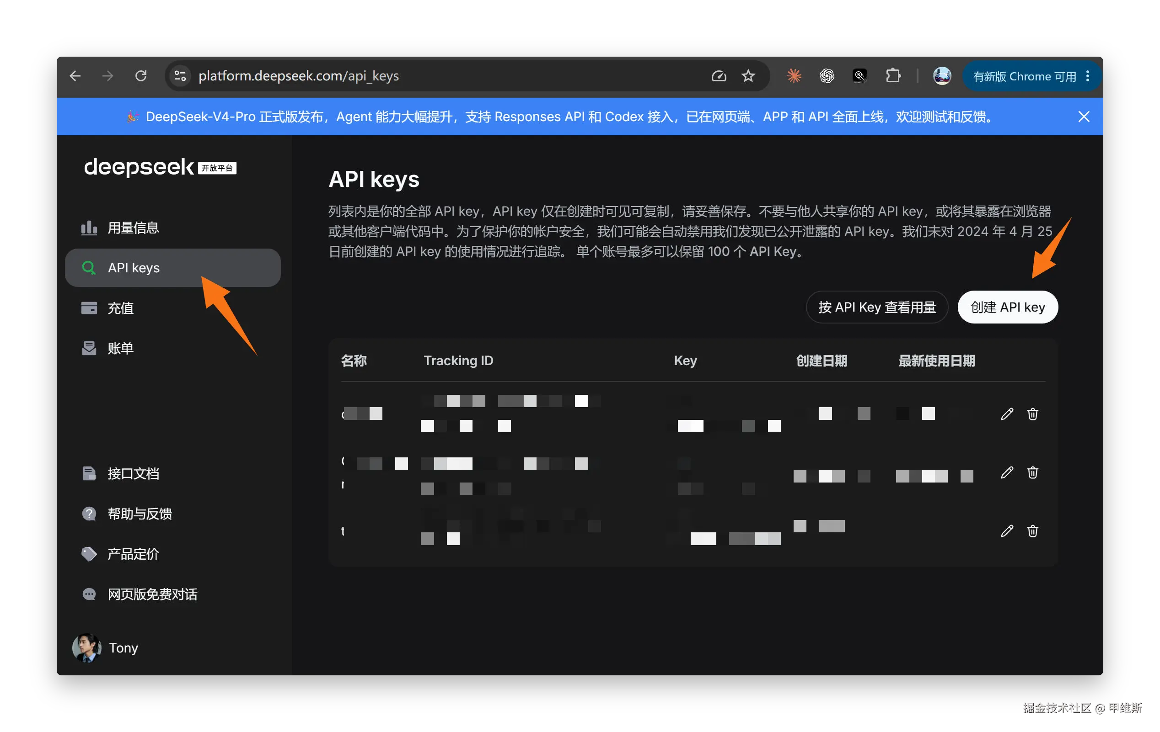Click the 名称 column header
The width and height of the screenshot is (1160, 732).
tap(354, 361)
